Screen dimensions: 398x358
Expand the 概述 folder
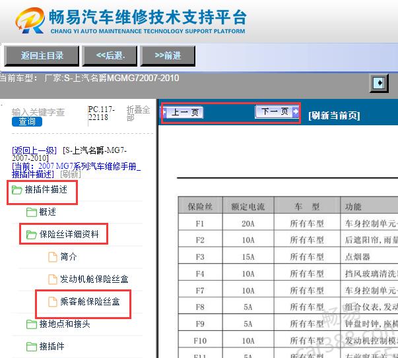[x=48, y=212]
